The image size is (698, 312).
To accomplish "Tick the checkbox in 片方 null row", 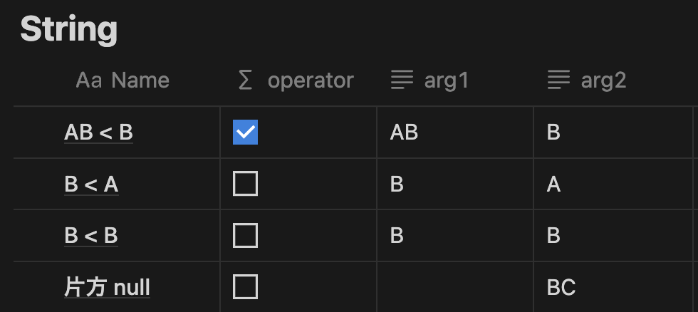I will (x=245, y=286).
